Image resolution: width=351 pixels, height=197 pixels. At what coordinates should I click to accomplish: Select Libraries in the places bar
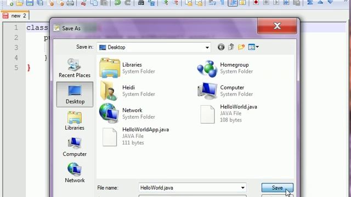pos(75,120)
